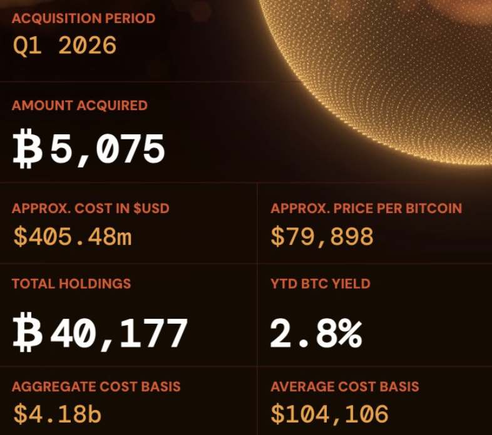Select the Amount Acquired heading
The height and width of the screenshot is (435, 492).
tap(79, 105)
